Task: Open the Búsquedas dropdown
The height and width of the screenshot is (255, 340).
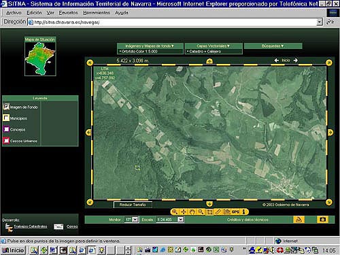Action: (x=273, y=46)
